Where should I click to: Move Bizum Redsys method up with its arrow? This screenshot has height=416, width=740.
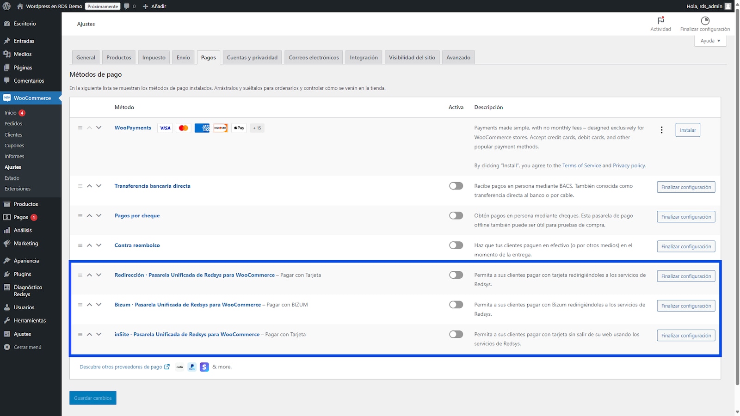[x=89, y=305]
